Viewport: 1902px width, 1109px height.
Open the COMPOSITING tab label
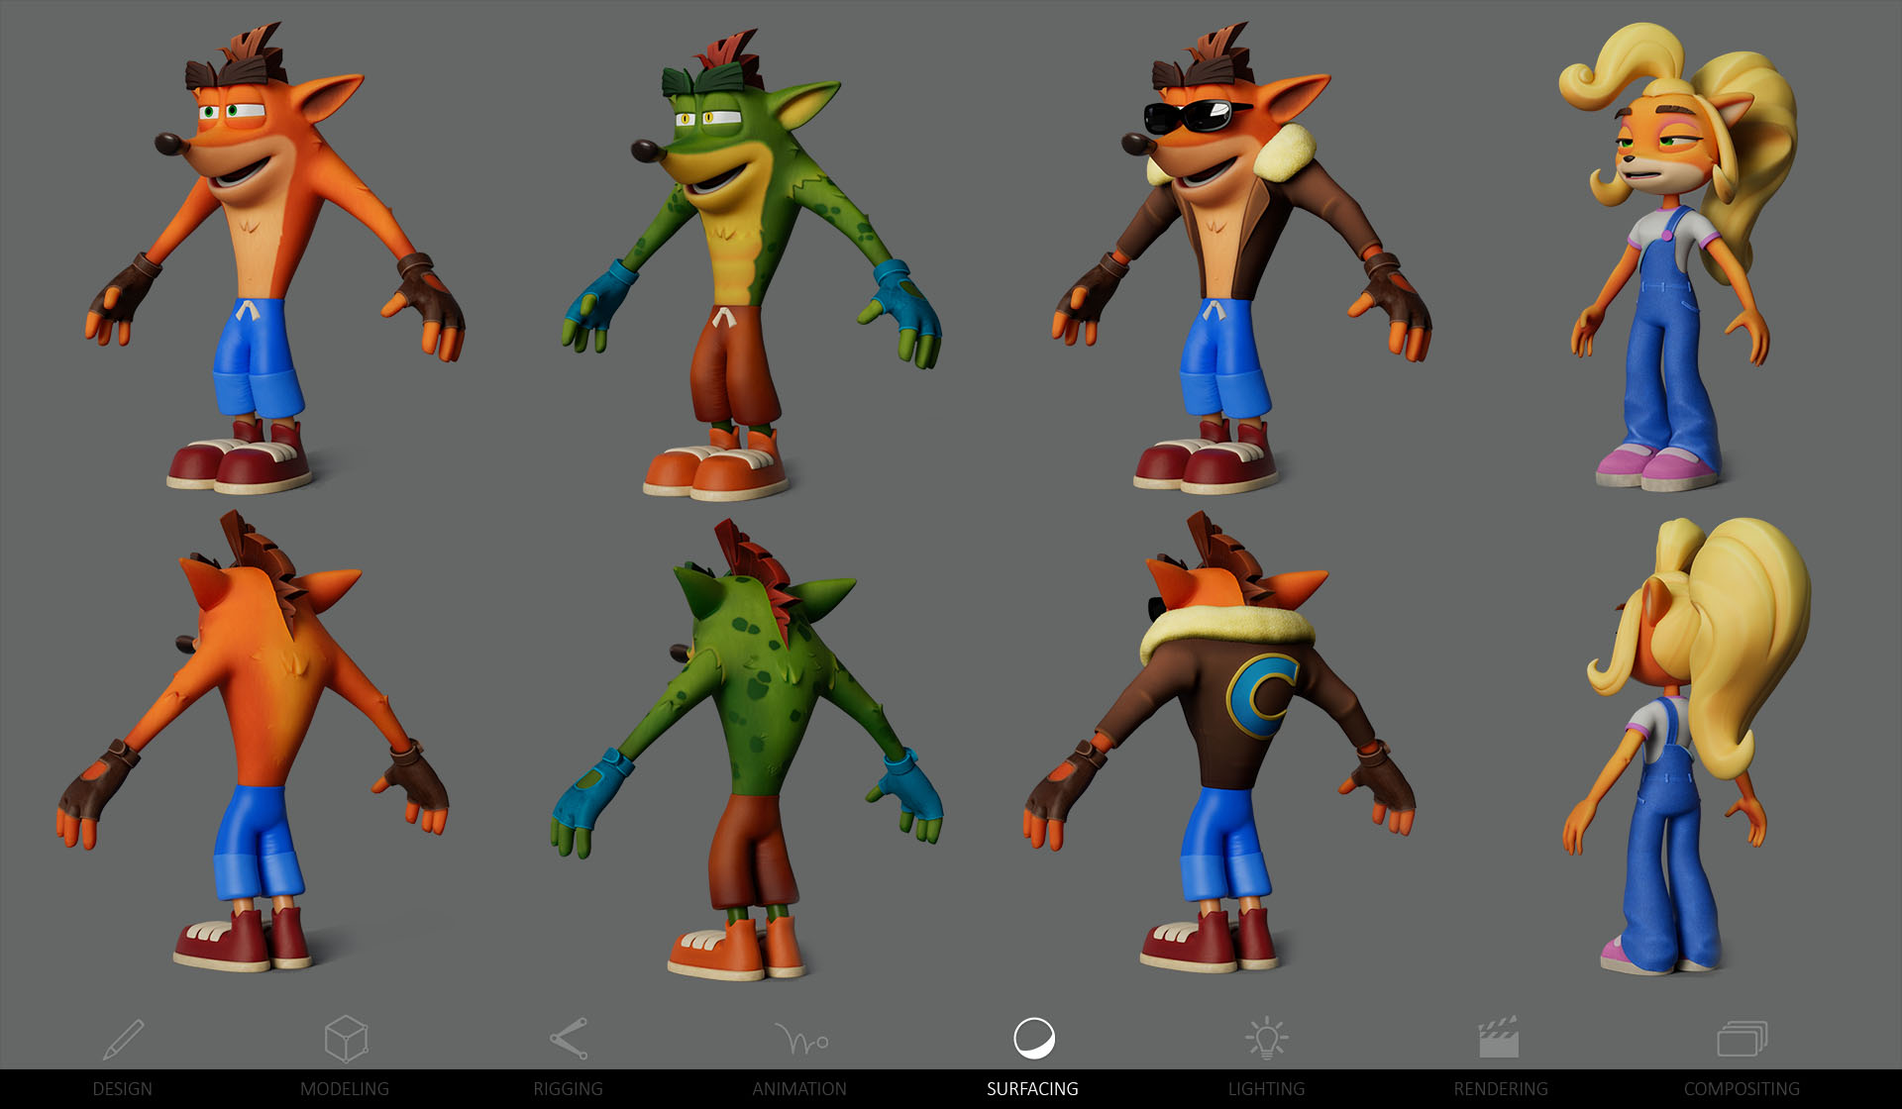(x=1742, y=1089)
